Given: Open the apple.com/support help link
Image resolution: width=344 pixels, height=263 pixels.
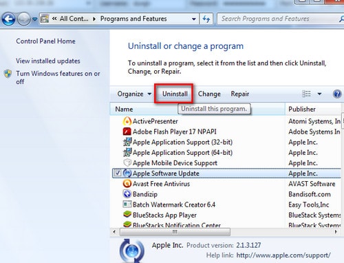Looking at the screenshot, I should point(283,255).
